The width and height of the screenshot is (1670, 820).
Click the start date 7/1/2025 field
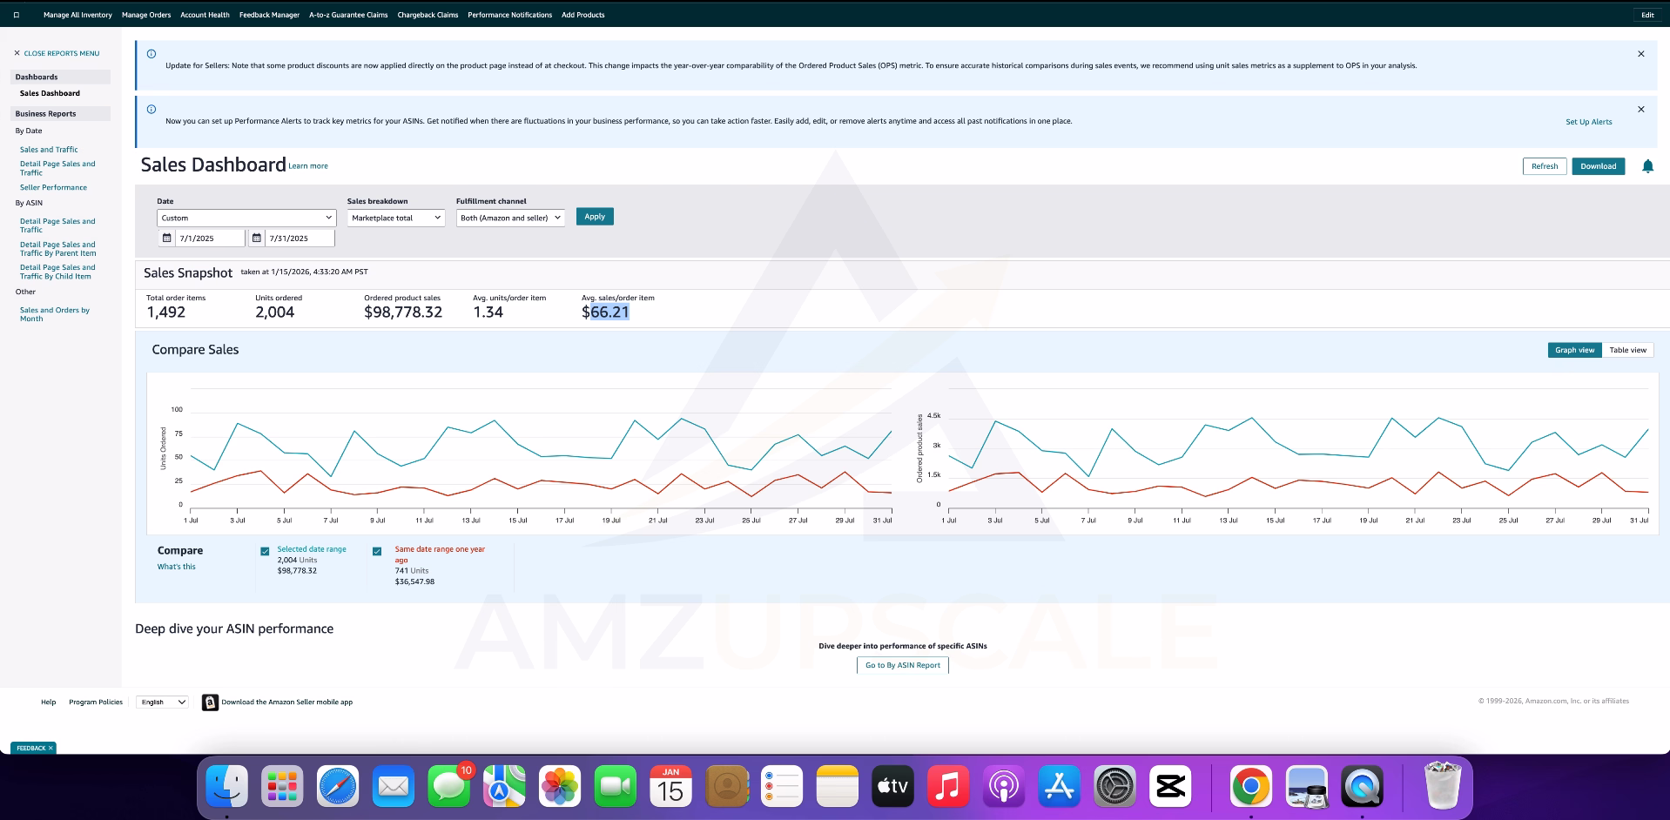point(209,238)
